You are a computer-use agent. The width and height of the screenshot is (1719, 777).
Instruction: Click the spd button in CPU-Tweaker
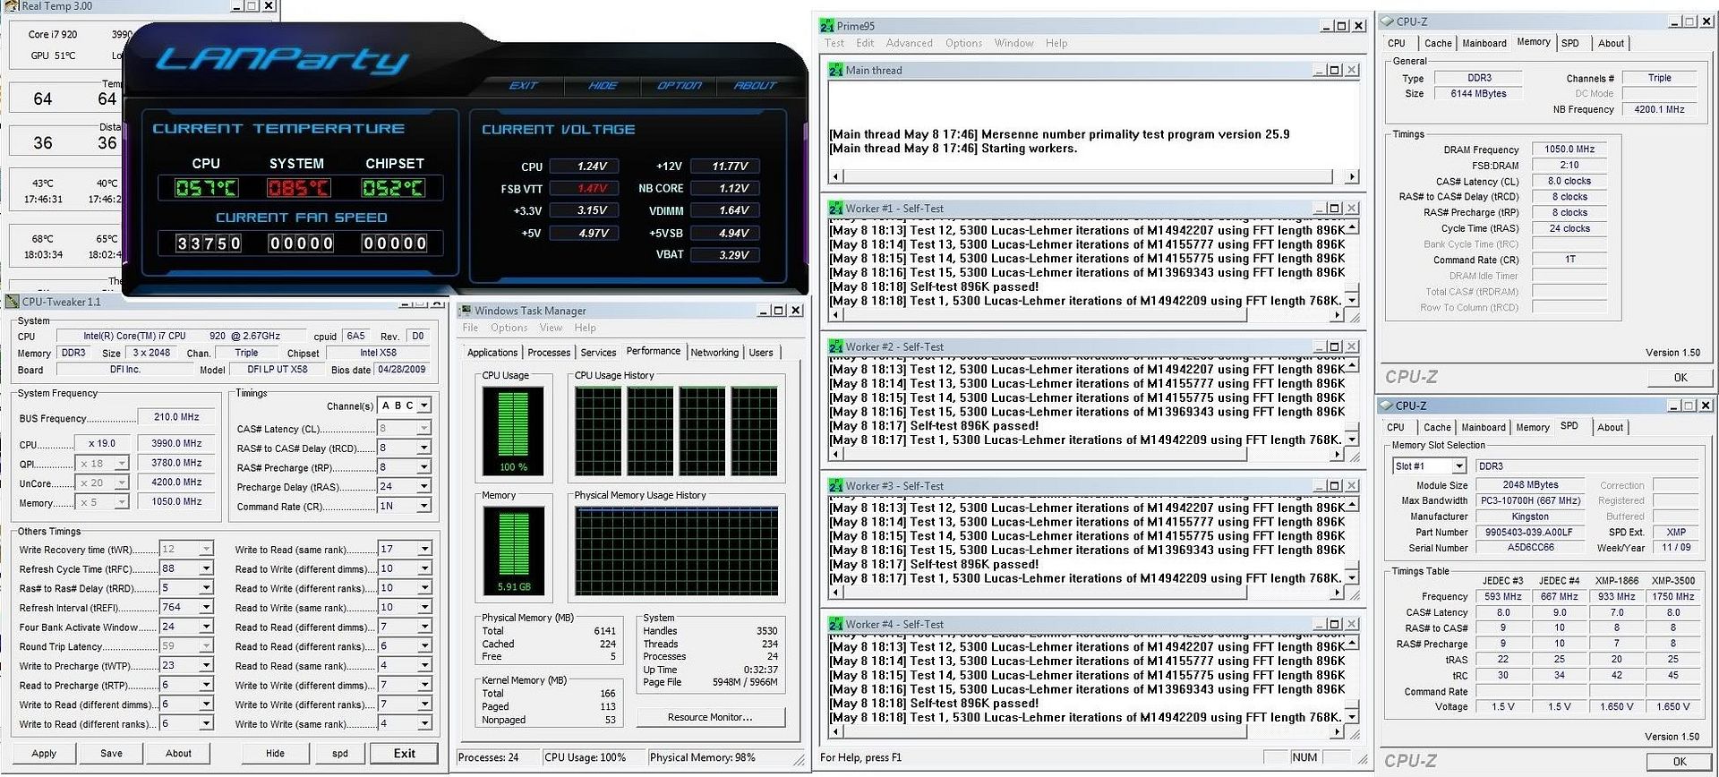pyautogui.click(x=340, y=754)
